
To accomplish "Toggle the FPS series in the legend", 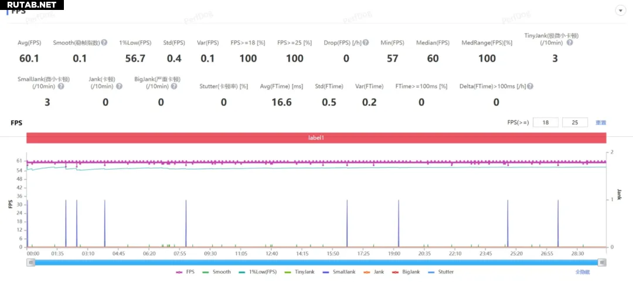I will point(186,271).
